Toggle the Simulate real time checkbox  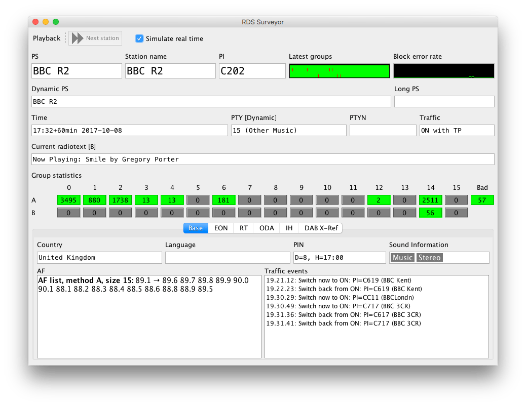(x=139, y=38)
